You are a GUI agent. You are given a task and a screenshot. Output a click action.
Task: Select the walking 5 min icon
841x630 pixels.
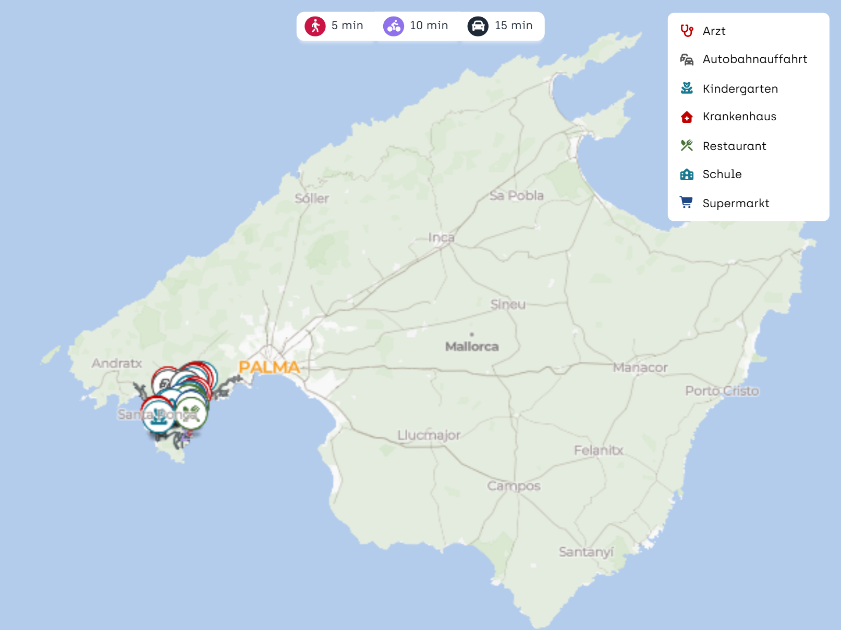315,26
